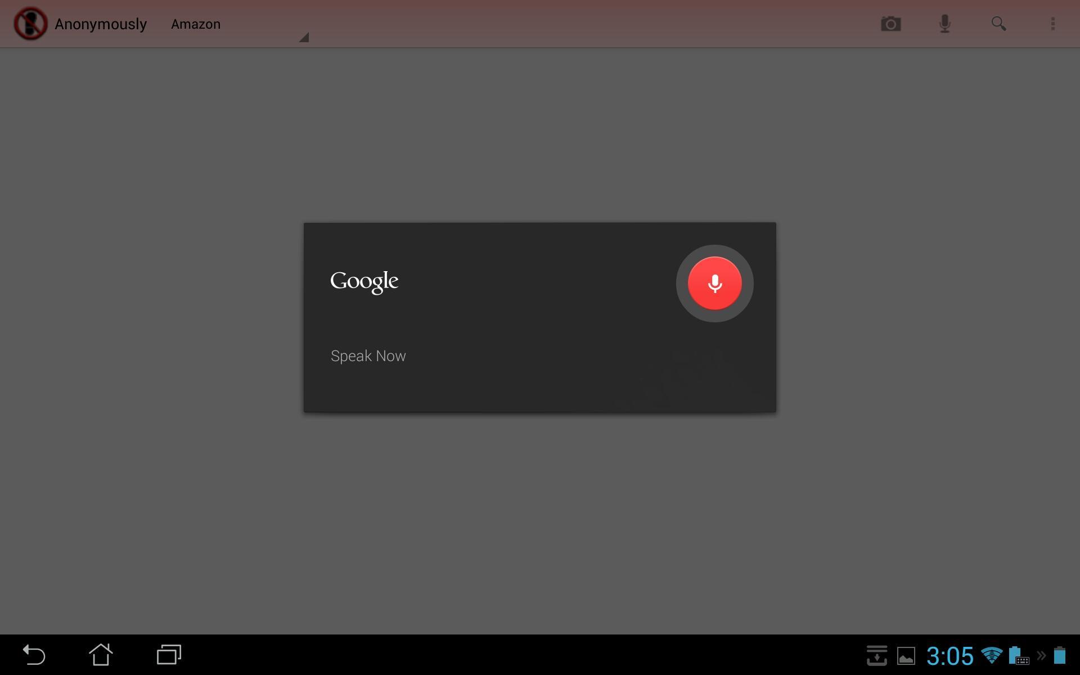Tap the clock showing 3:05
1080x675 pixels.
(x=949, y=656)
